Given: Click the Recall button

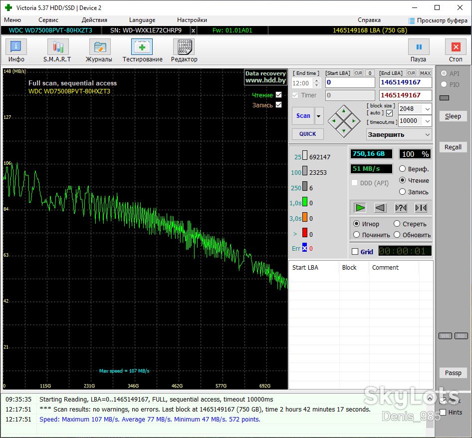Looking at the screenshot, I should click(453, 147).
